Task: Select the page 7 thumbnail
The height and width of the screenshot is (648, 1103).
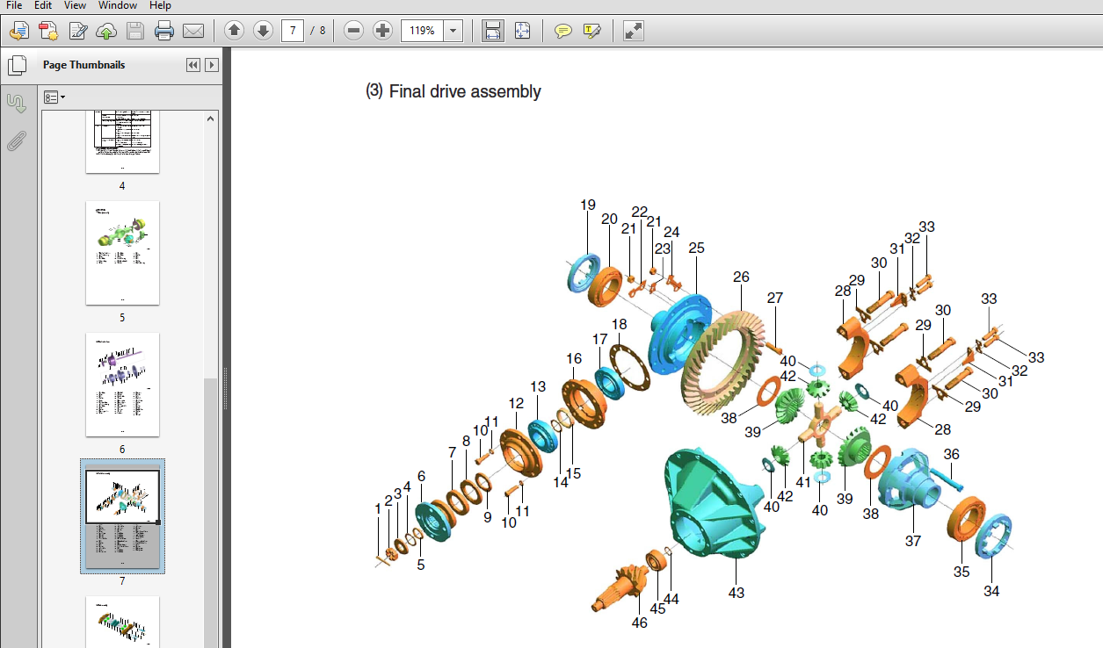Action: point(122,516)
